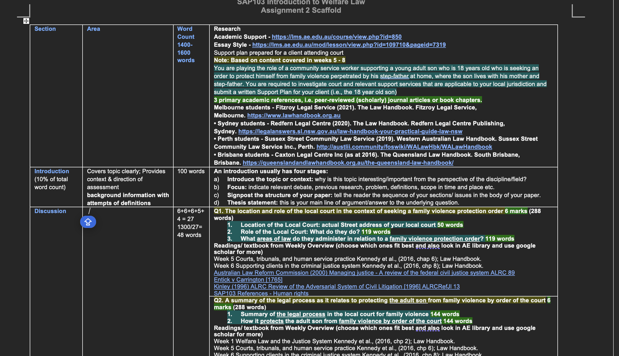619x356 pixels.
Task: Open the Queensland Law Handbook link
Action: (348, 163)
